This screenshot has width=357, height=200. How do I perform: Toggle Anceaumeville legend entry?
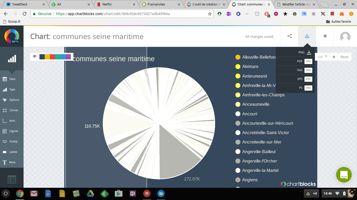click(252, 104)
